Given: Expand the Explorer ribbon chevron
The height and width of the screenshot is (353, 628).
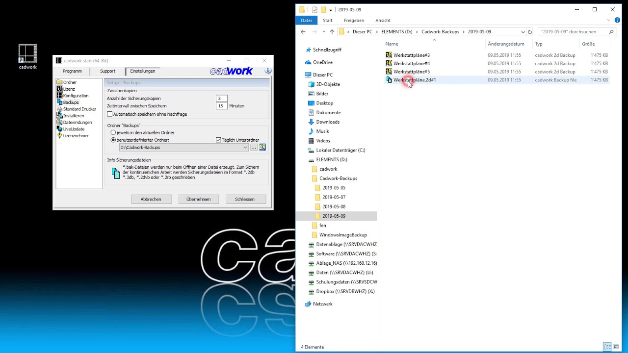Looking at the screenshot, I should click(x=609, y=21).
